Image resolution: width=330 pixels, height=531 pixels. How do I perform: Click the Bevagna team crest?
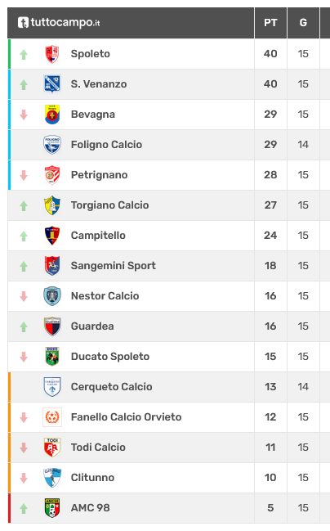click(52, 115)
